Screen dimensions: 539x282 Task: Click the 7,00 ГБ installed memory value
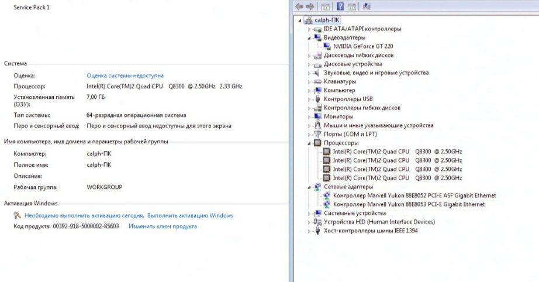tap(95, 97)
